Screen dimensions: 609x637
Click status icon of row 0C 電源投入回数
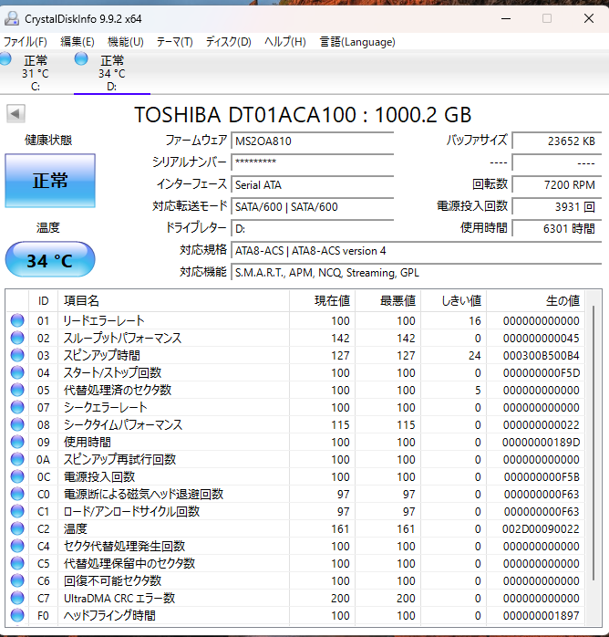coord(17,476)
